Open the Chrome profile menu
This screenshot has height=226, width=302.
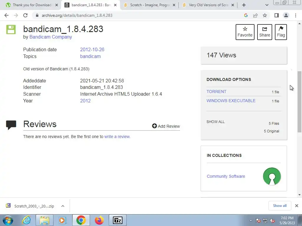(286, 15)
